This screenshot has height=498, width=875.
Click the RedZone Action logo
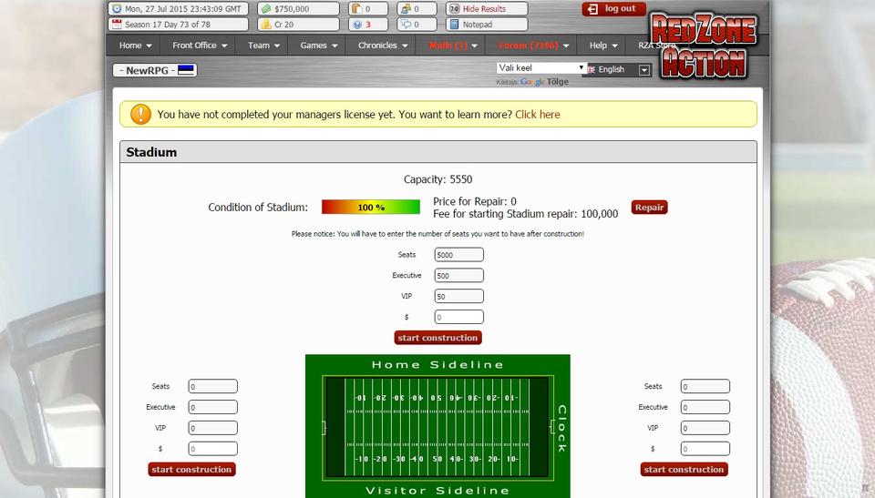705,46
